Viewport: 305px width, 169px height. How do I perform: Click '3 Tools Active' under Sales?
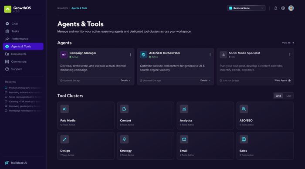(247, 155)
